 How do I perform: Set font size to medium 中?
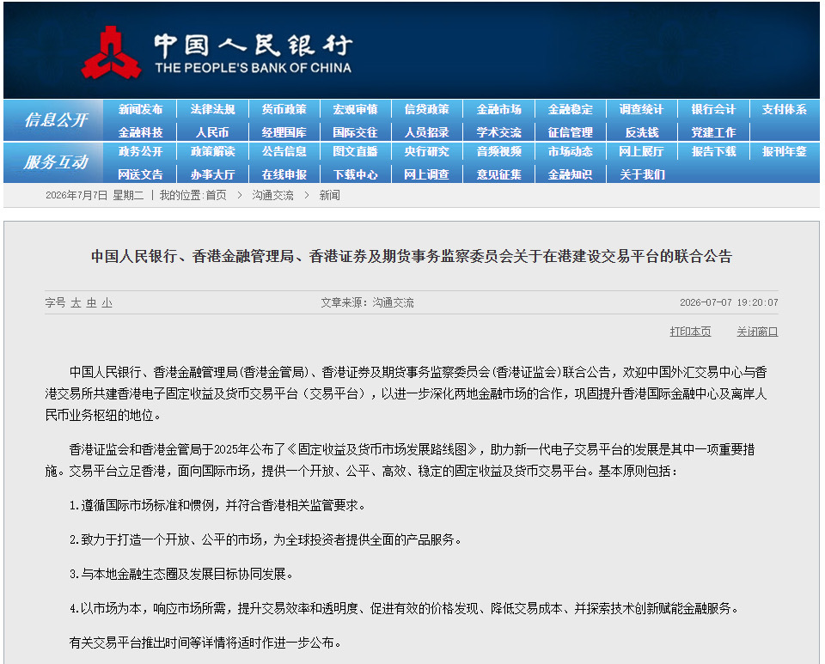92,302
